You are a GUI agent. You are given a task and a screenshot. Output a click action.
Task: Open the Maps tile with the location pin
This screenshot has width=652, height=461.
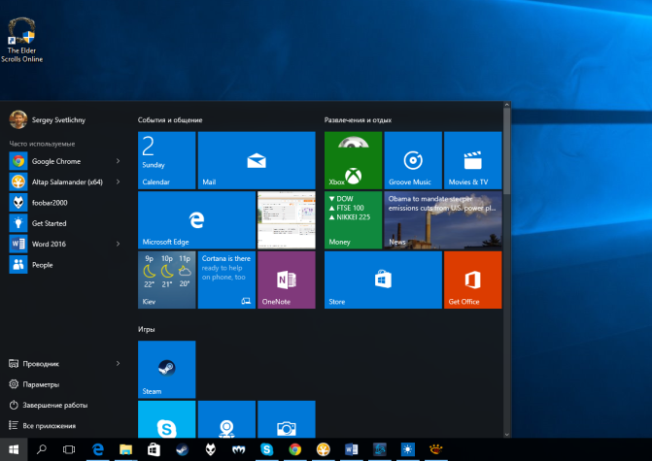coord(226,419)
